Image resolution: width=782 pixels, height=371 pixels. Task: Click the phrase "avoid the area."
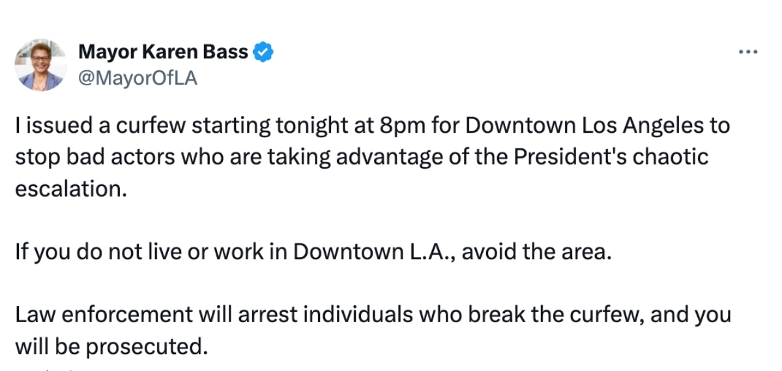(538, 252)
